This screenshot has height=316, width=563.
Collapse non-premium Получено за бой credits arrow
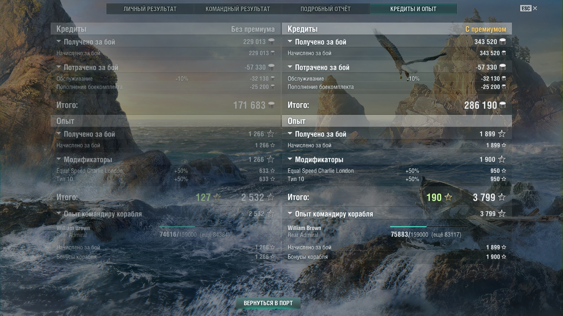(59, 42)
